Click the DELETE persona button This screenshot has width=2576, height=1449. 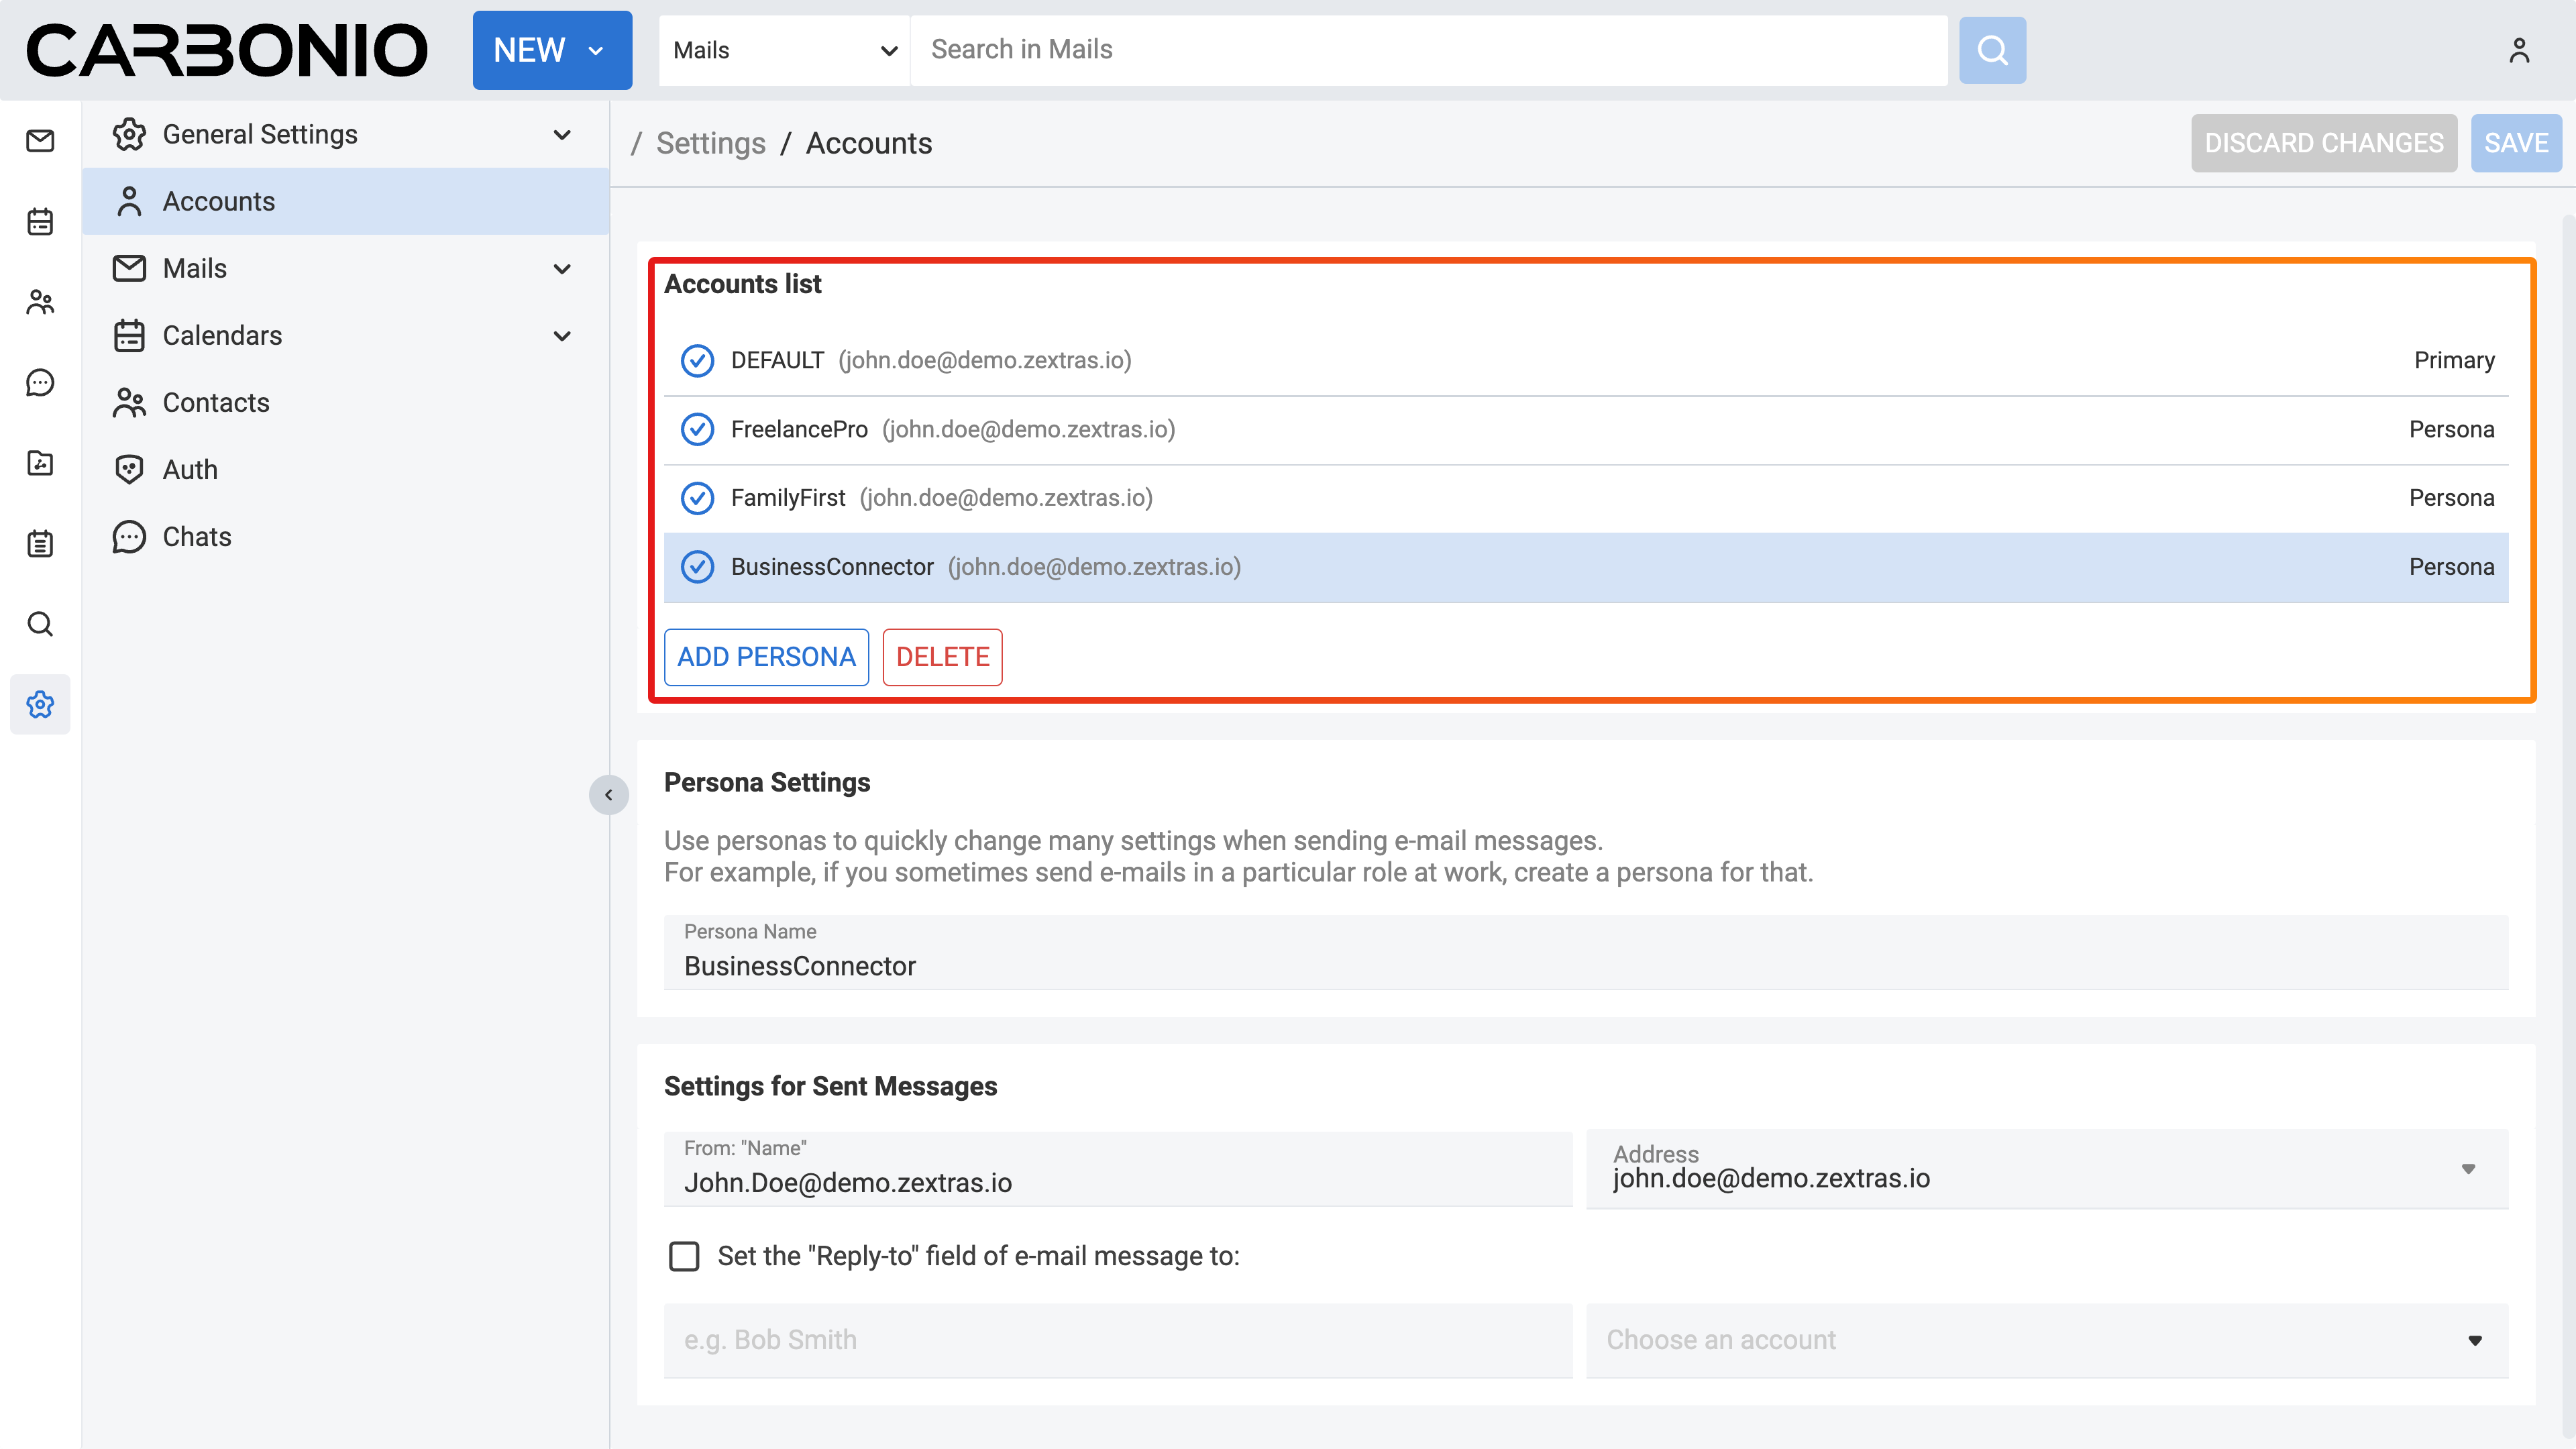point(942,657)
